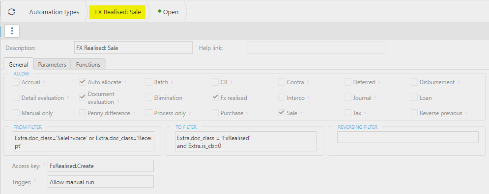Toggle the Document evaluation checkbox
This screenshot has height=194, width=489.
[83, 97]
